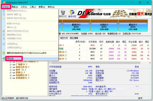Viewport: 153px width, 101px height.
Task: Click the 序号(状态) column header
Action: [80, 42]
